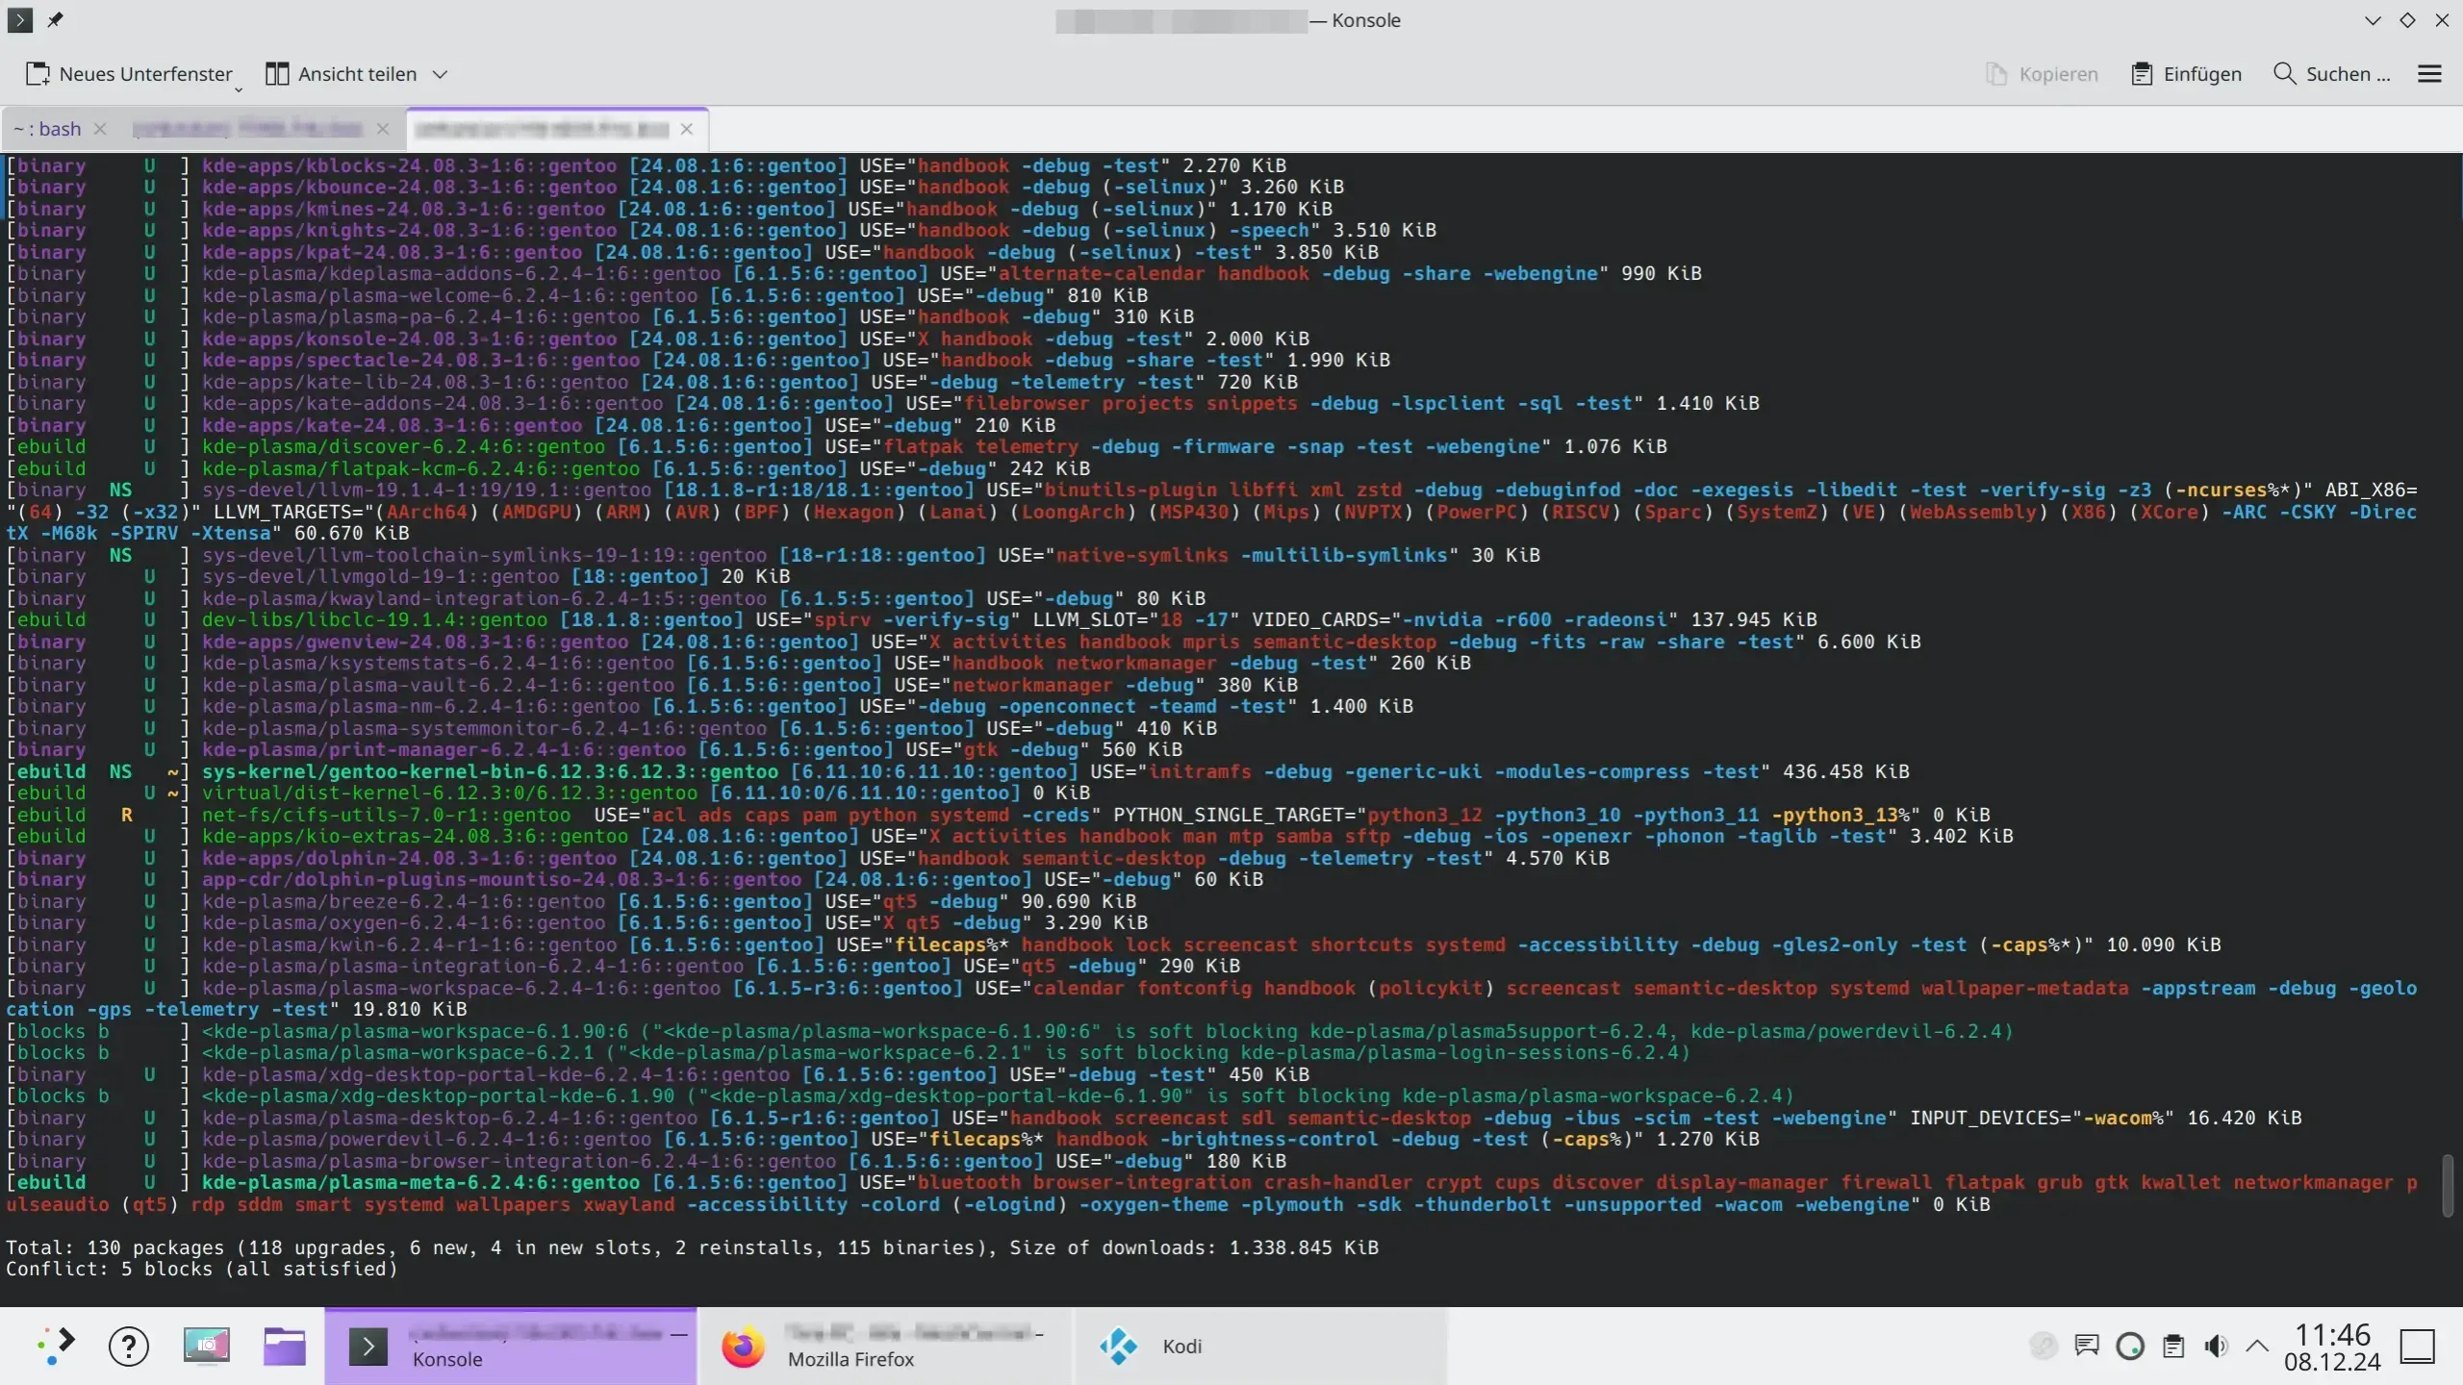Open the Neues Unterfenster dropdown arrow
Viewport: 2463px width, 1385px height.
[239, 88]
